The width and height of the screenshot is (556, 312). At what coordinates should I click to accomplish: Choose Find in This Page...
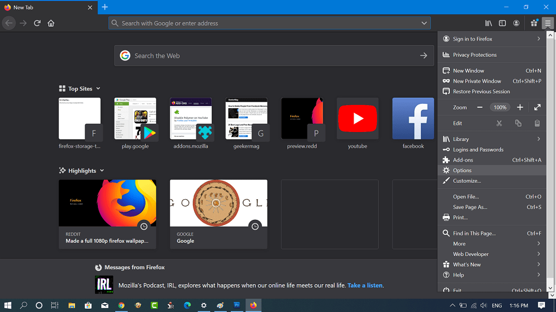coord(492,233)
